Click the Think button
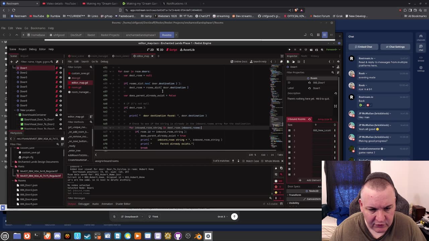This screenshot has width=429, height=241. 153,217
